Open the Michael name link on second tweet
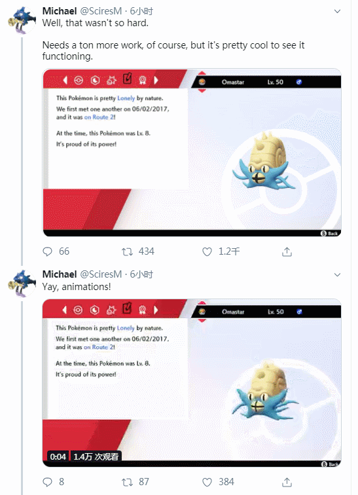Image resolution: width=358 pixels, height=495 pixels. click(60, 274)
